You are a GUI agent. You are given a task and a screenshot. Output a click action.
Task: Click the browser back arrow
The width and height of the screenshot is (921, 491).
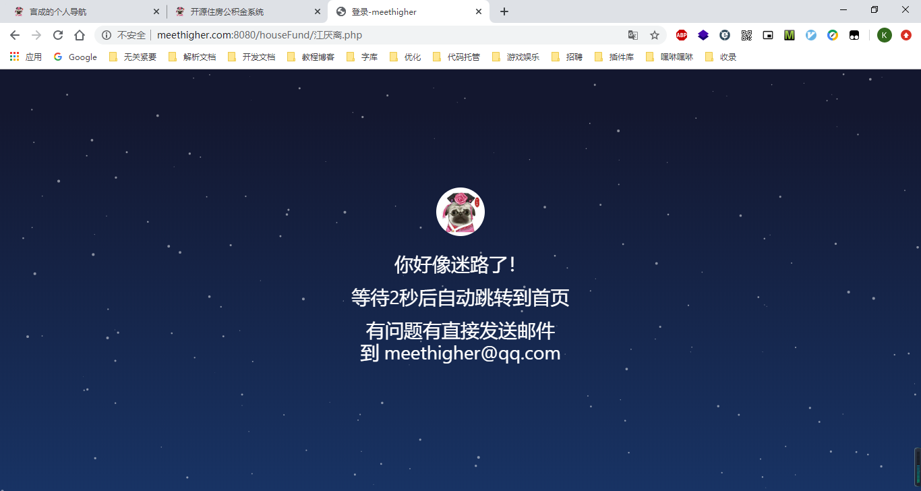(x=15, y=35)
